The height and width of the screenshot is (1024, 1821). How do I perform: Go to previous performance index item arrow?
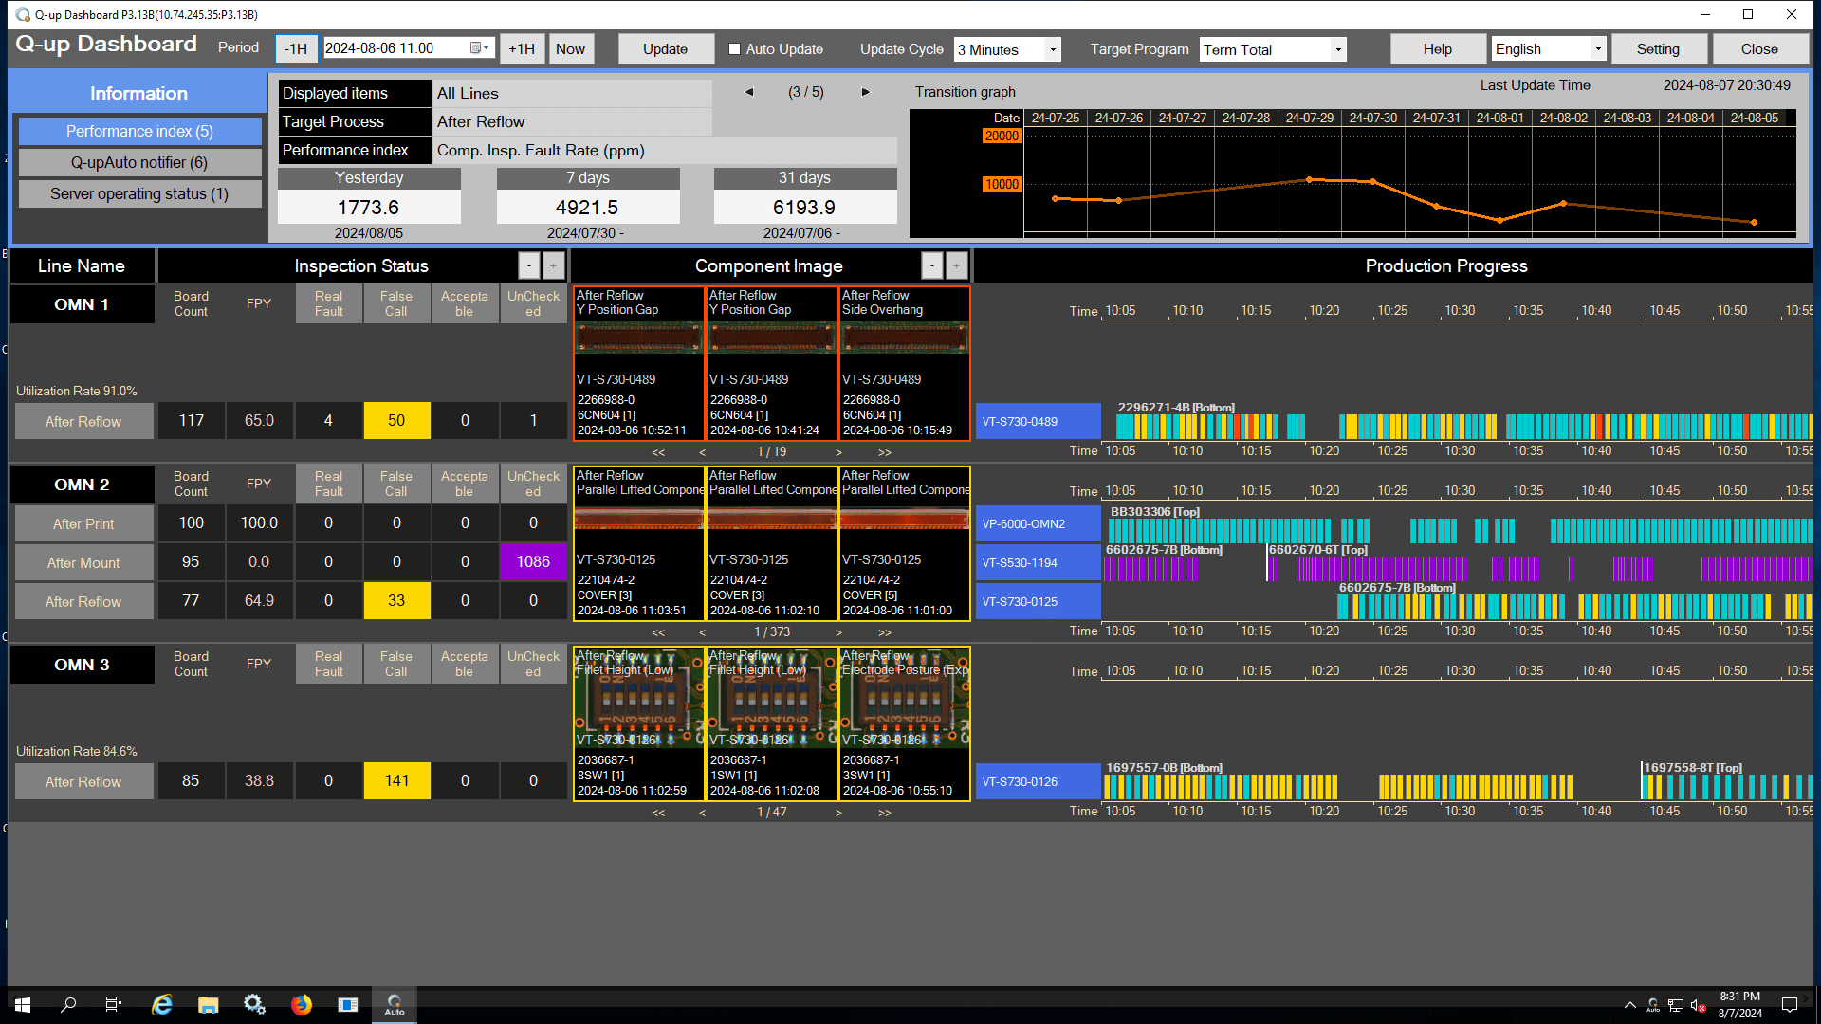pos(749,92)
